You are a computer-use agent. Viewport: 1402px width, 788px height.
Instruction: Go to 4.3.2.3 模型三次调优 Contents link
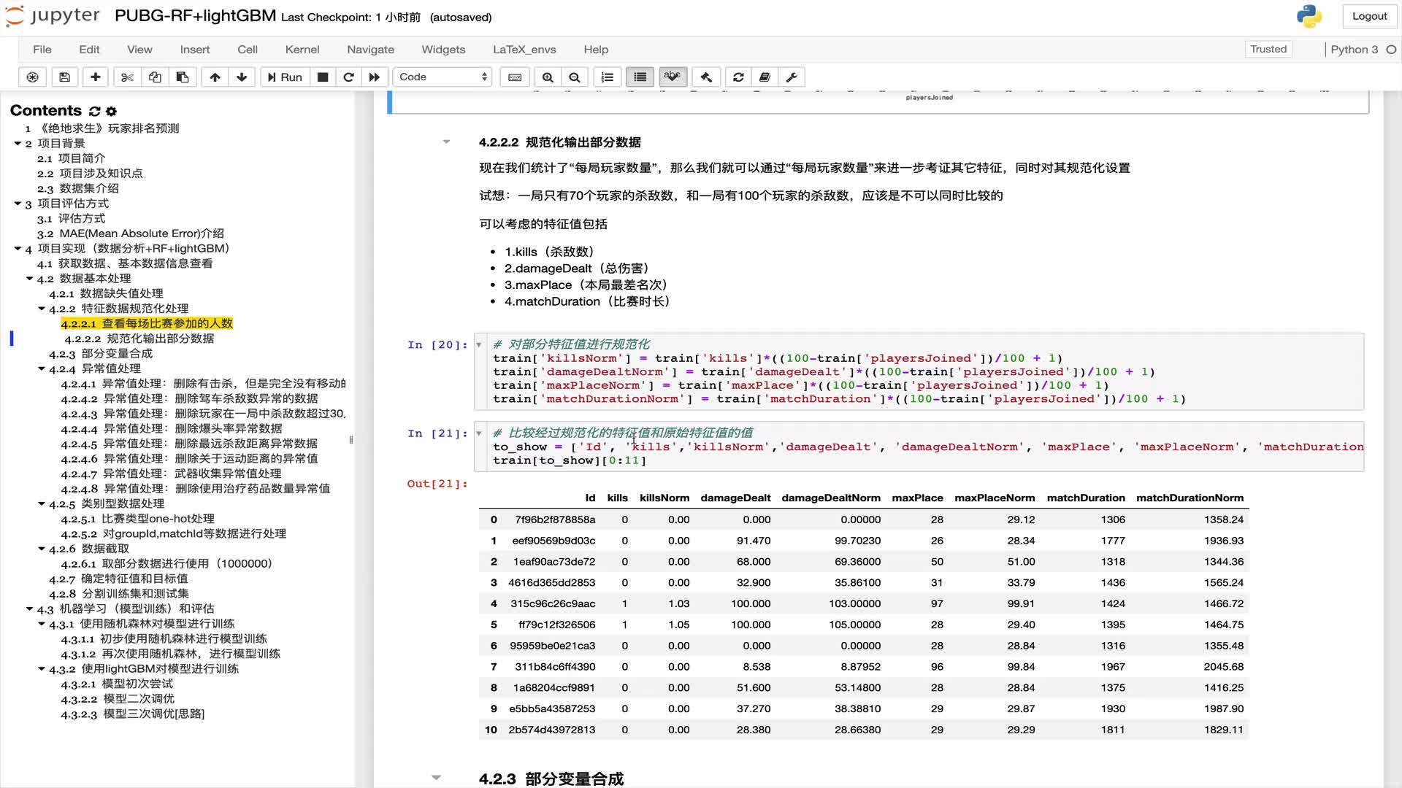click(x=133, y=714)
